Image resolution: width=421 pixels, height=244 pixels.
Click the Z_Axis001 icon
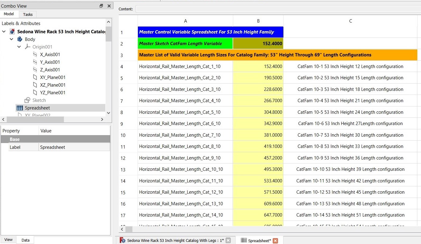[35, 70]
